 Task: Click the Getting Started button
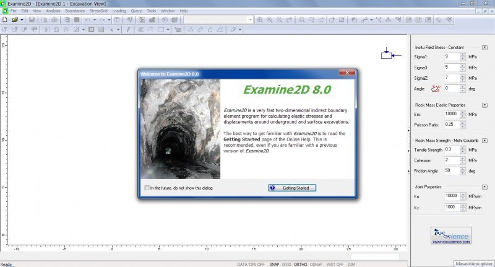(x=292, y=188)
